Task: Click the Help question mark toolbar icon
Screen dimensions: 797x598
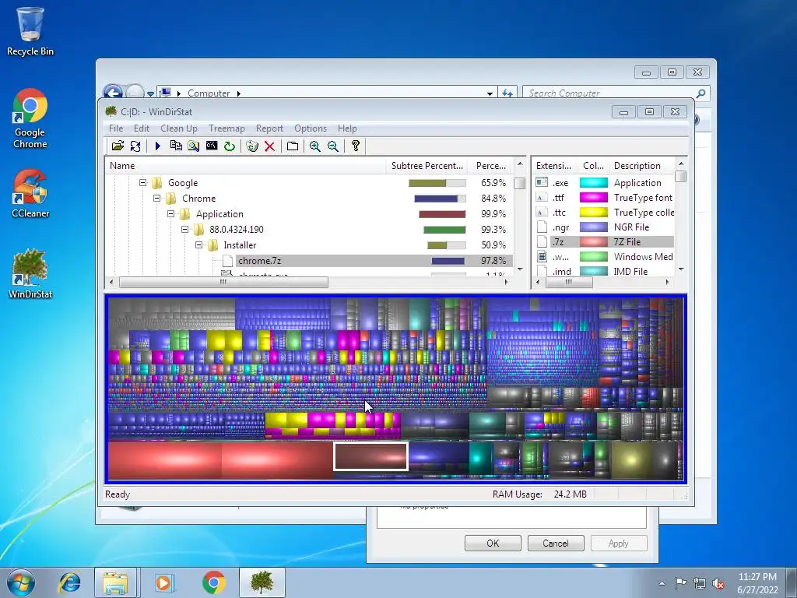Action: [x=356, y=146]
